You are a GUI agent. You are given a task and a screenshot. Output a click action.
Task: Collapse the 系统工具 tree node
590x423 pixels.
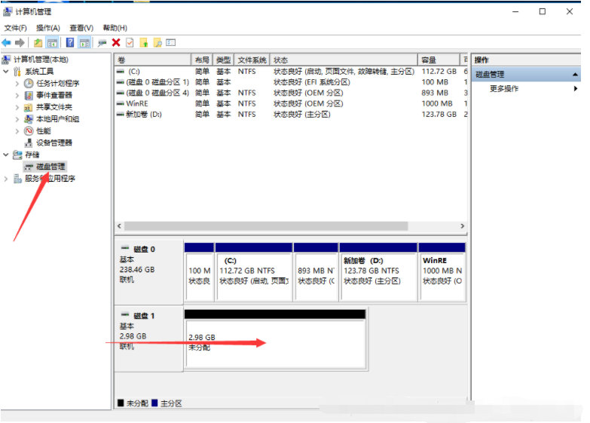tap(5, 71)
